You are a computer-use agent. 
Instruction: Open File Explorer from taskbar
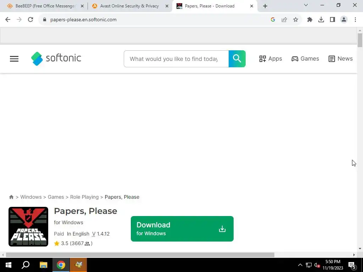[43, 265]
